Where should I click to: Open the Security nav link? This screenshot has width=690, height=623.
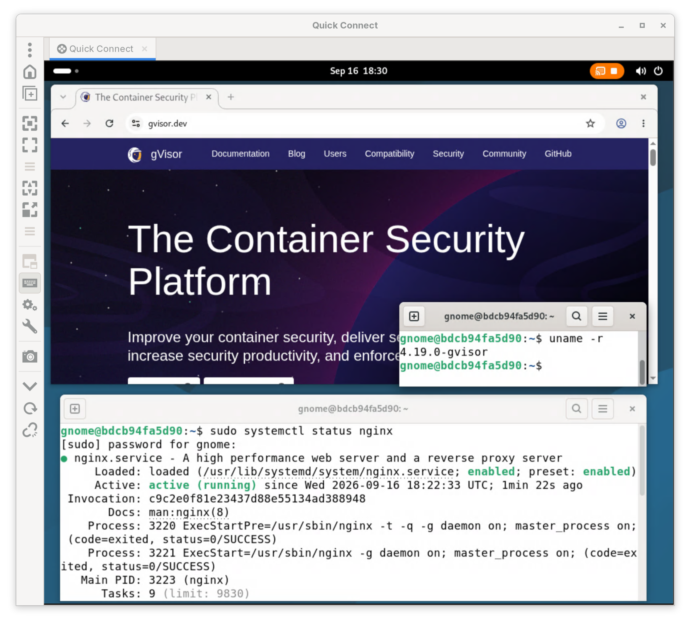pos(448,154)
